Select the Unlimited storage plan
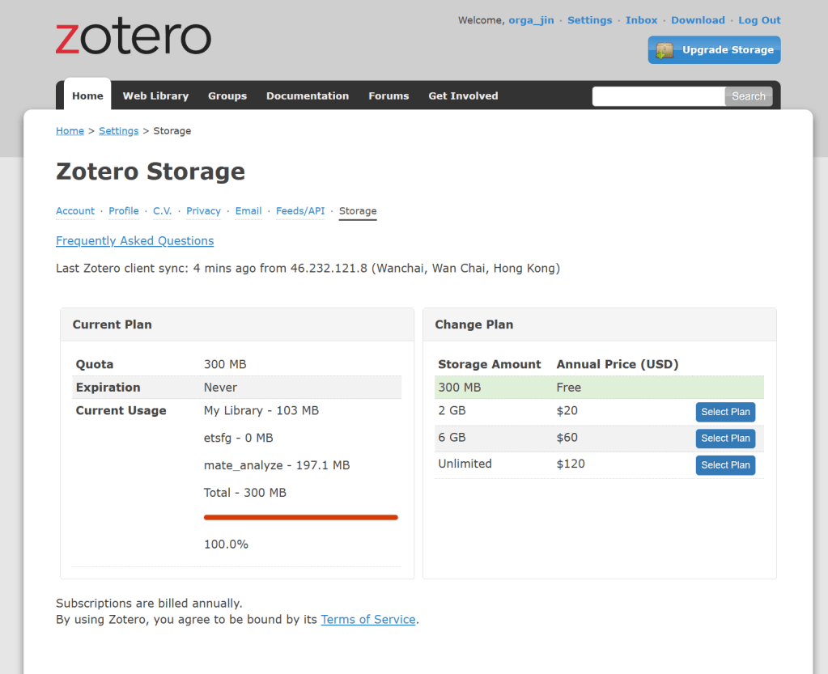 [725, 465]
